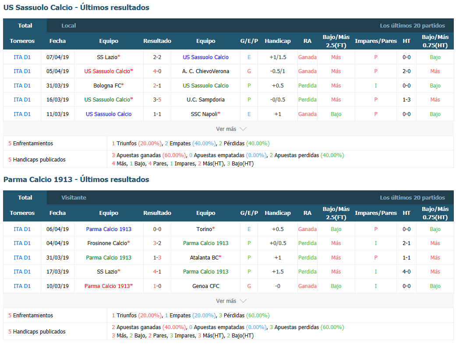Screen dimensions: 456x344
Task: Click the 4-0 result against ChievoVerona
Action: 157,71
